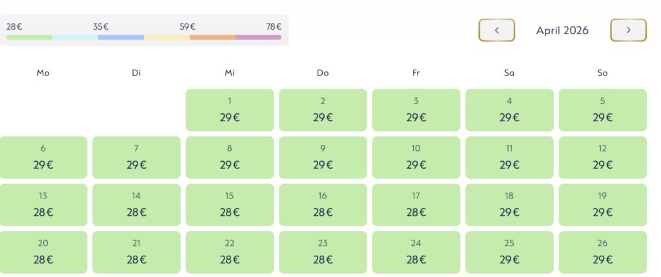
Task: Click the orange 59€ legend segment
Action: pyautogui.click(x=212, y=37)
